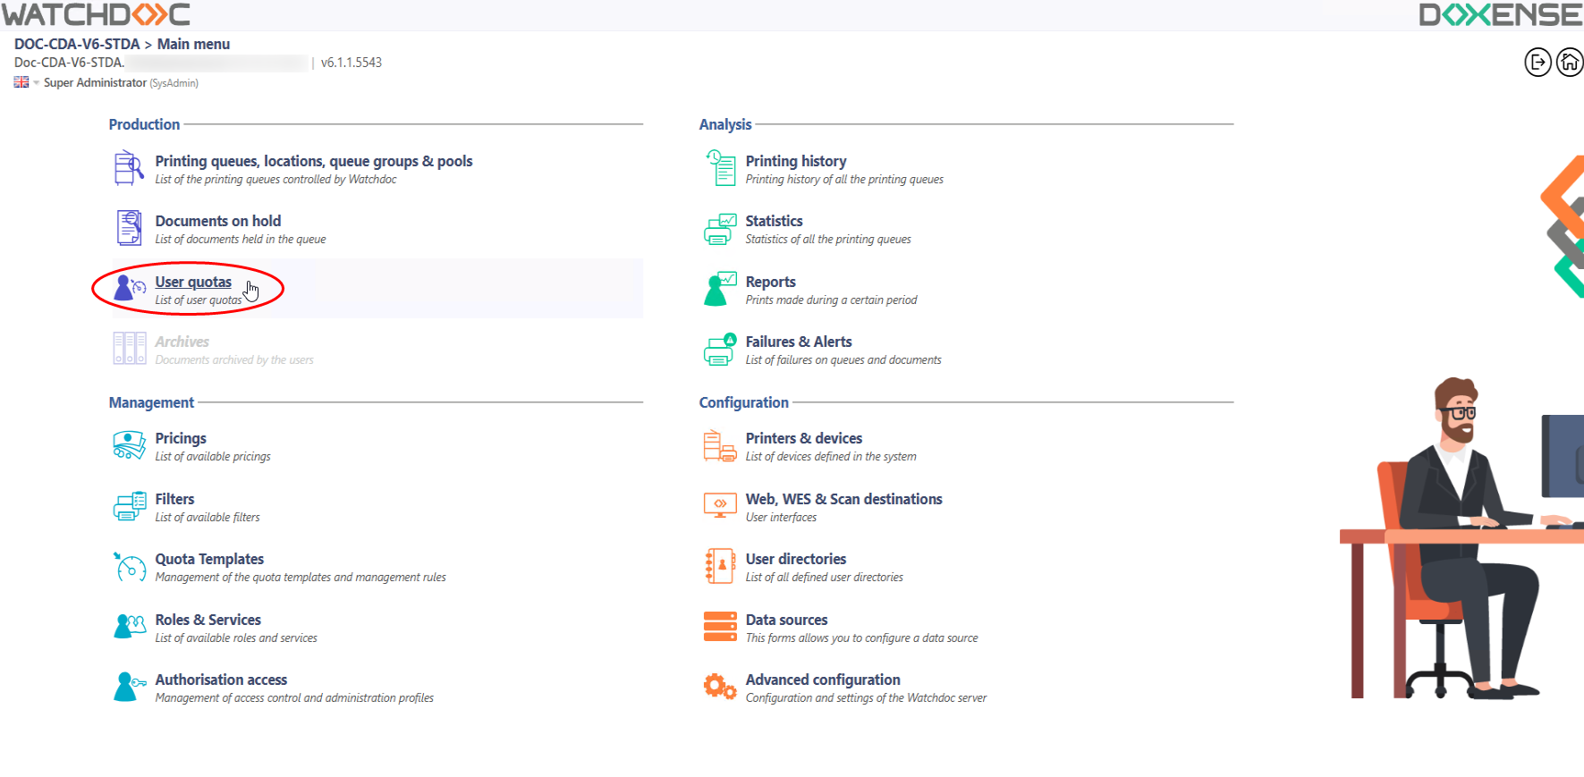This screenshot has height=777, width=1584.
Task: Open Authorisation access
Action: 221,680
